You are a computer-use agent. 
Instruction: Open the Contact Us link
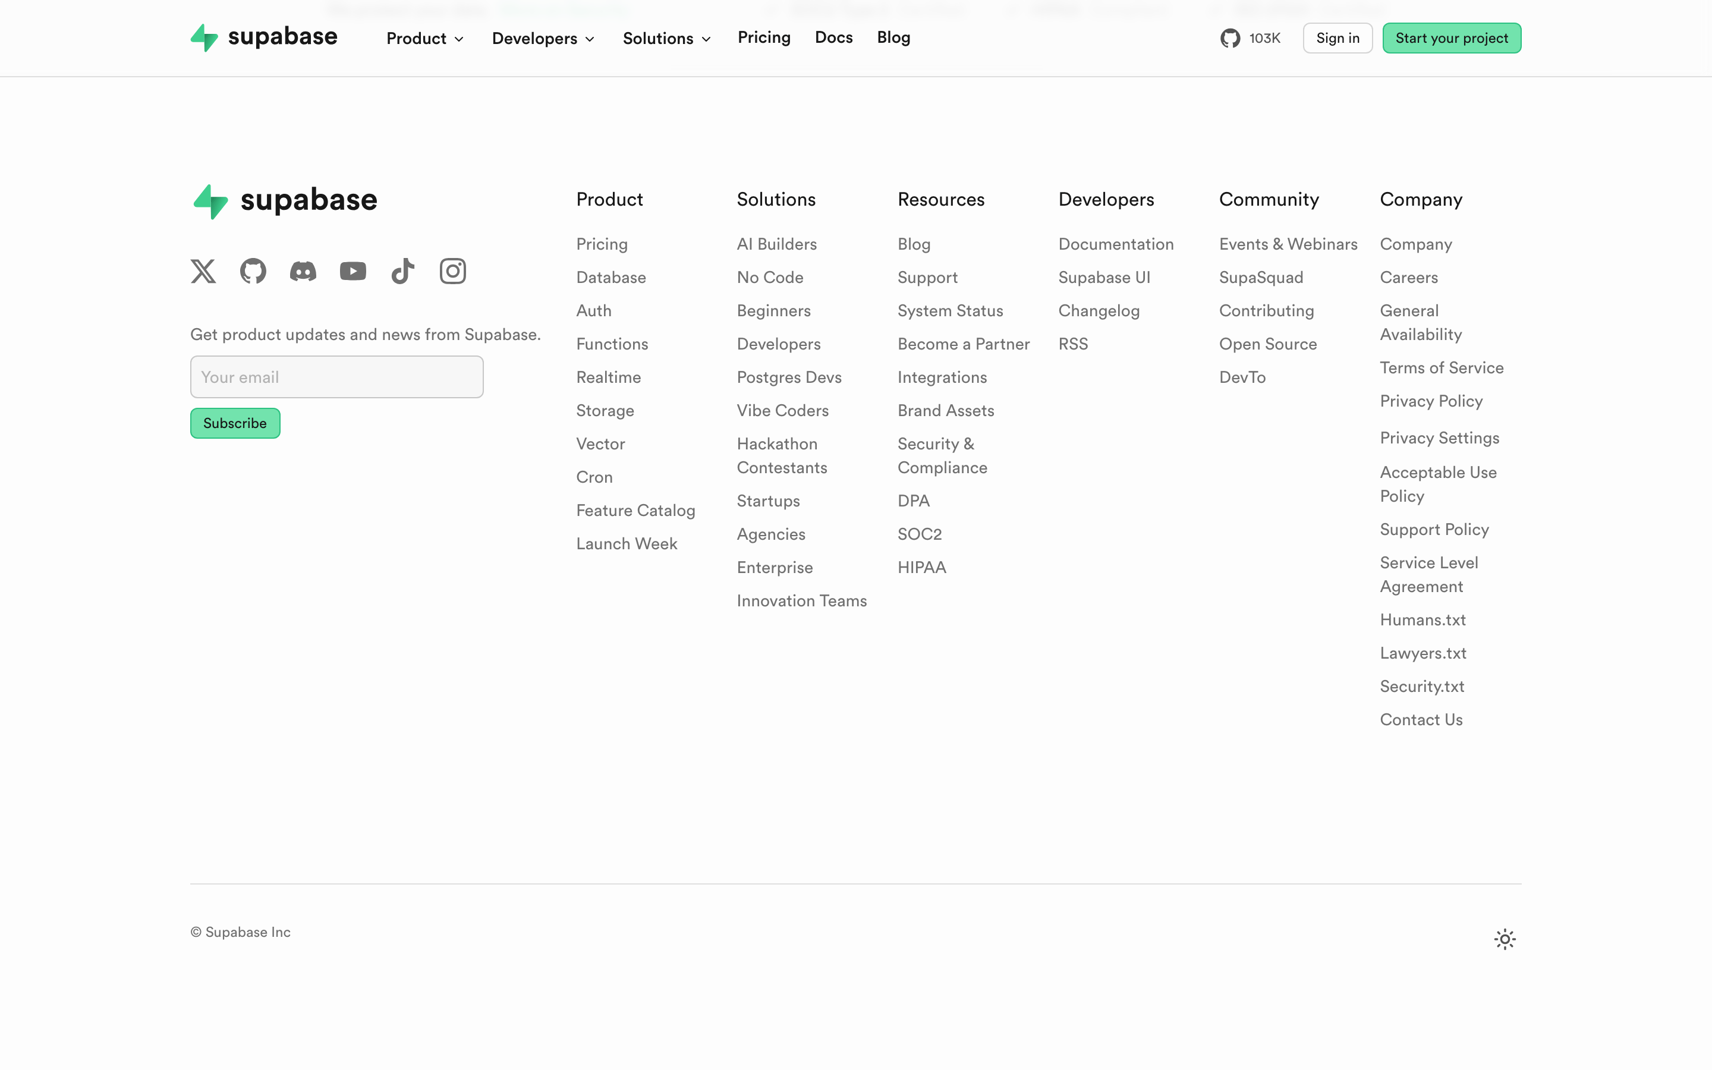click(1421, 720)
